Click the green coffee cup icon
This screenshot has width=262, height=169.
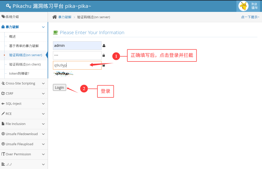[x=55, y=32]
